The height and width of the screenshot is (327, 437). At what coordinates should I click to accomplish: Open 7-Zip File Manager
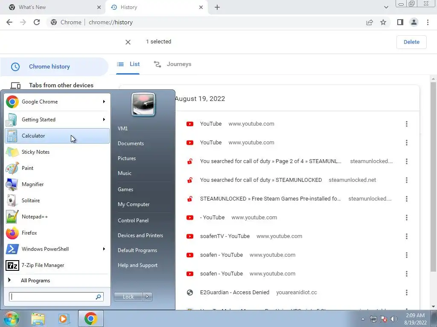[57, 265]
